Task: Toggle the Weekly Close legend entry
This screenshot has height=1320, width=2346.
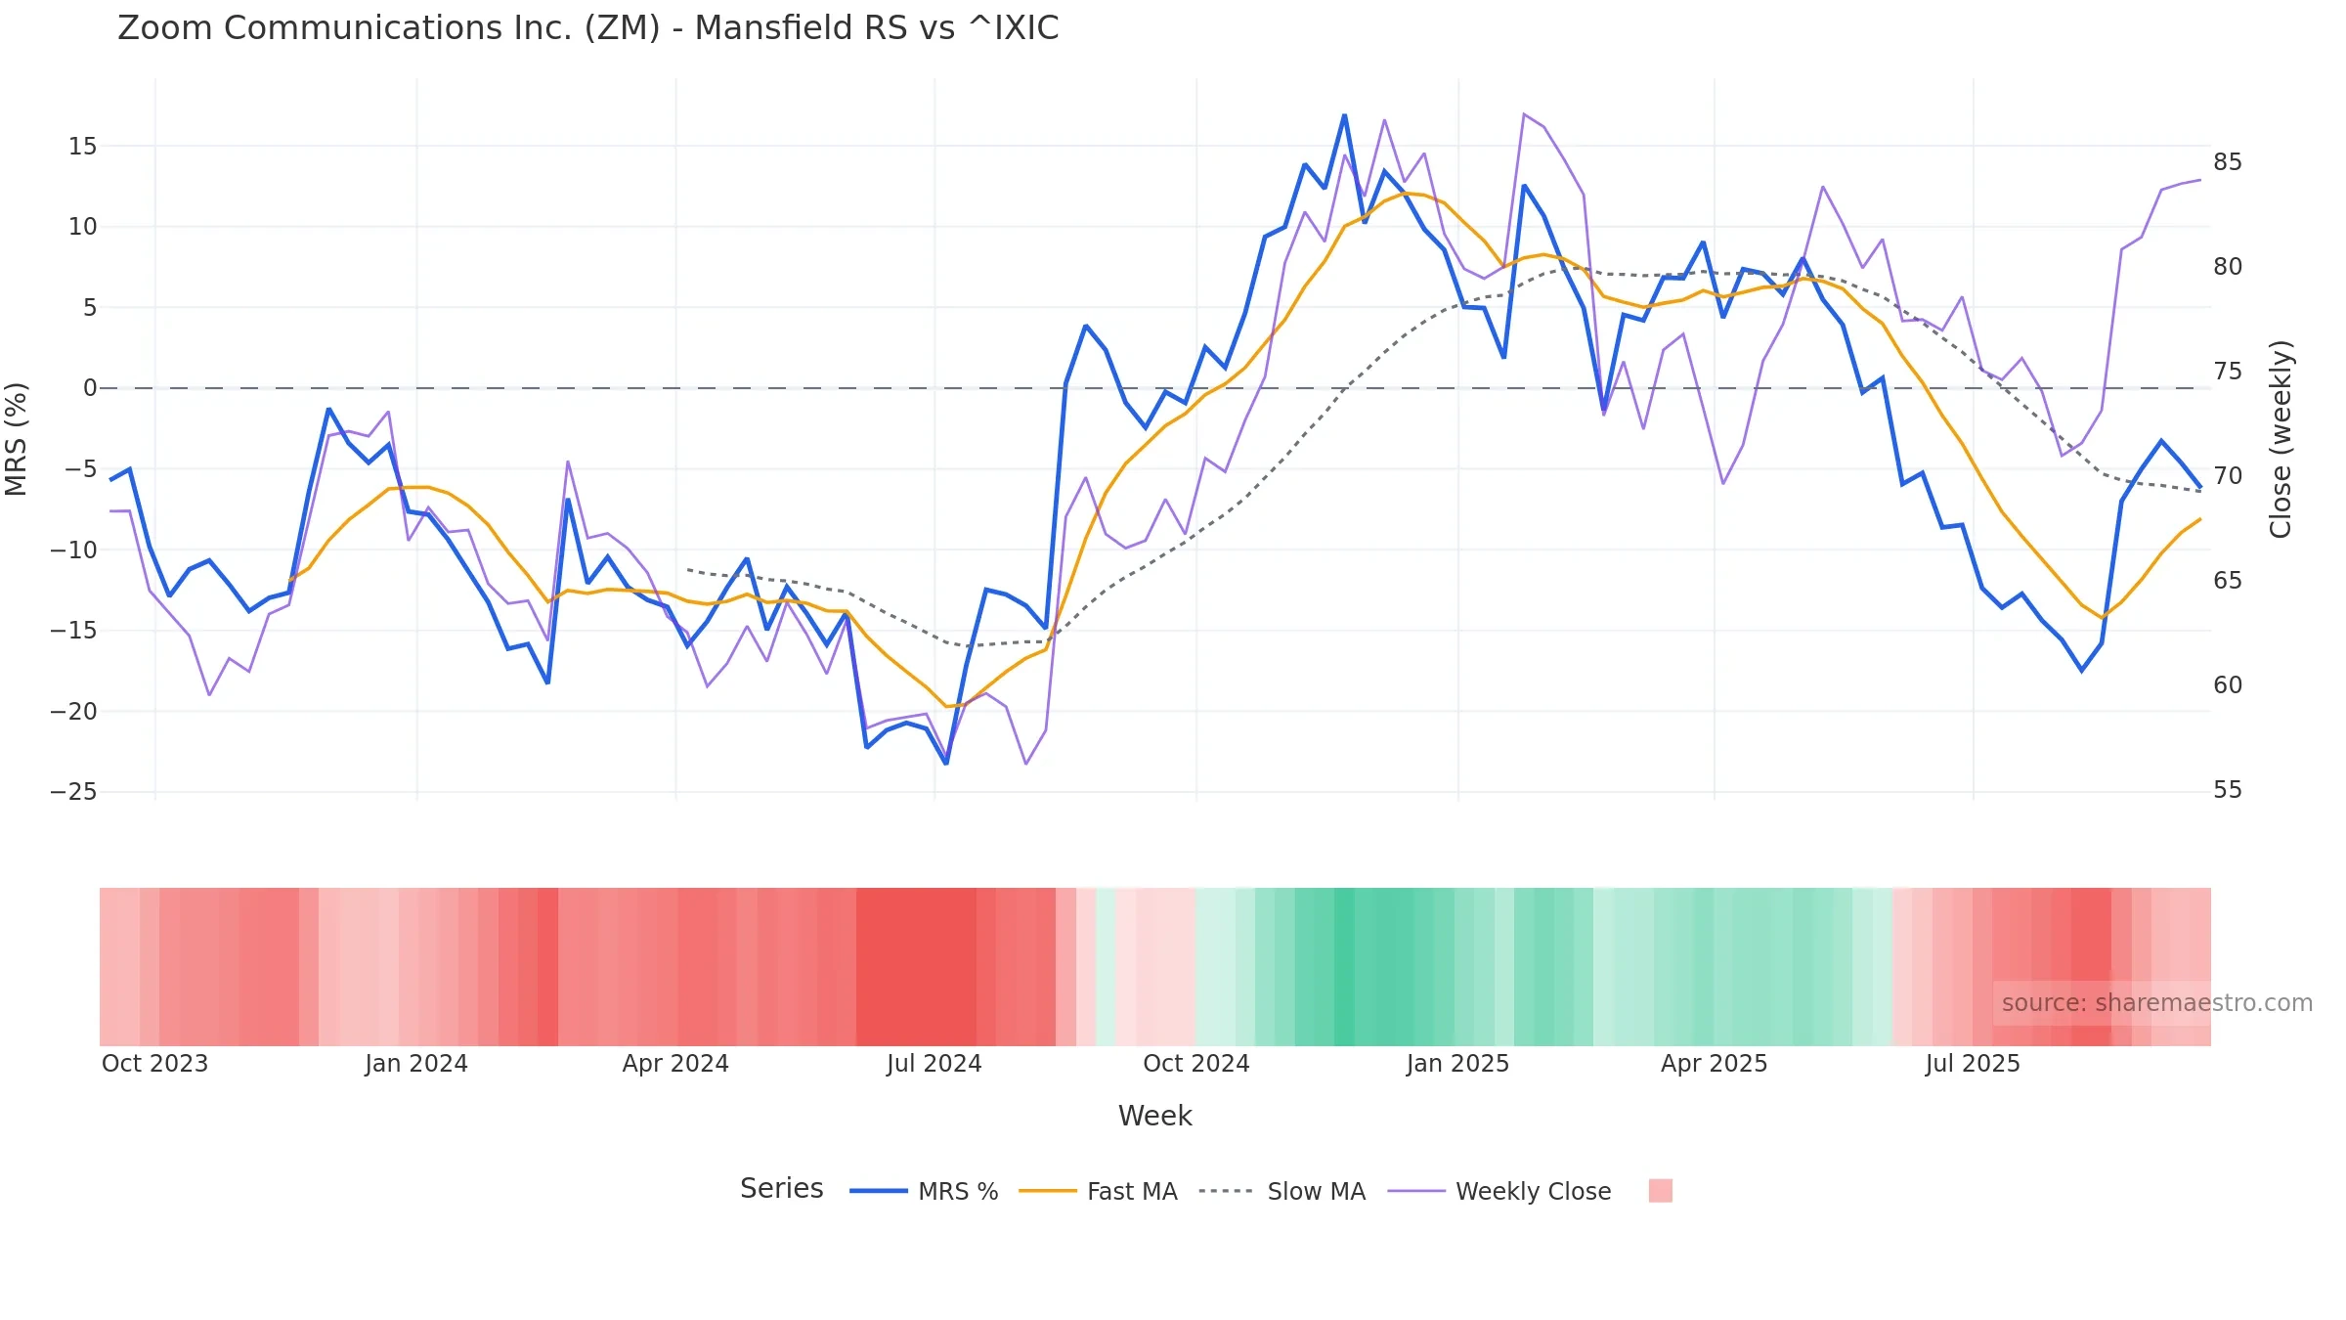Action: coord(1499,1191)
